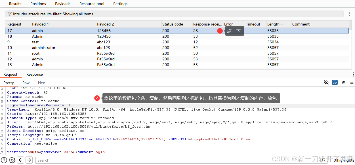Viewport: 355px width, 165px height.
Task: Open the results options kebab menu
Action: coord(349,14)
